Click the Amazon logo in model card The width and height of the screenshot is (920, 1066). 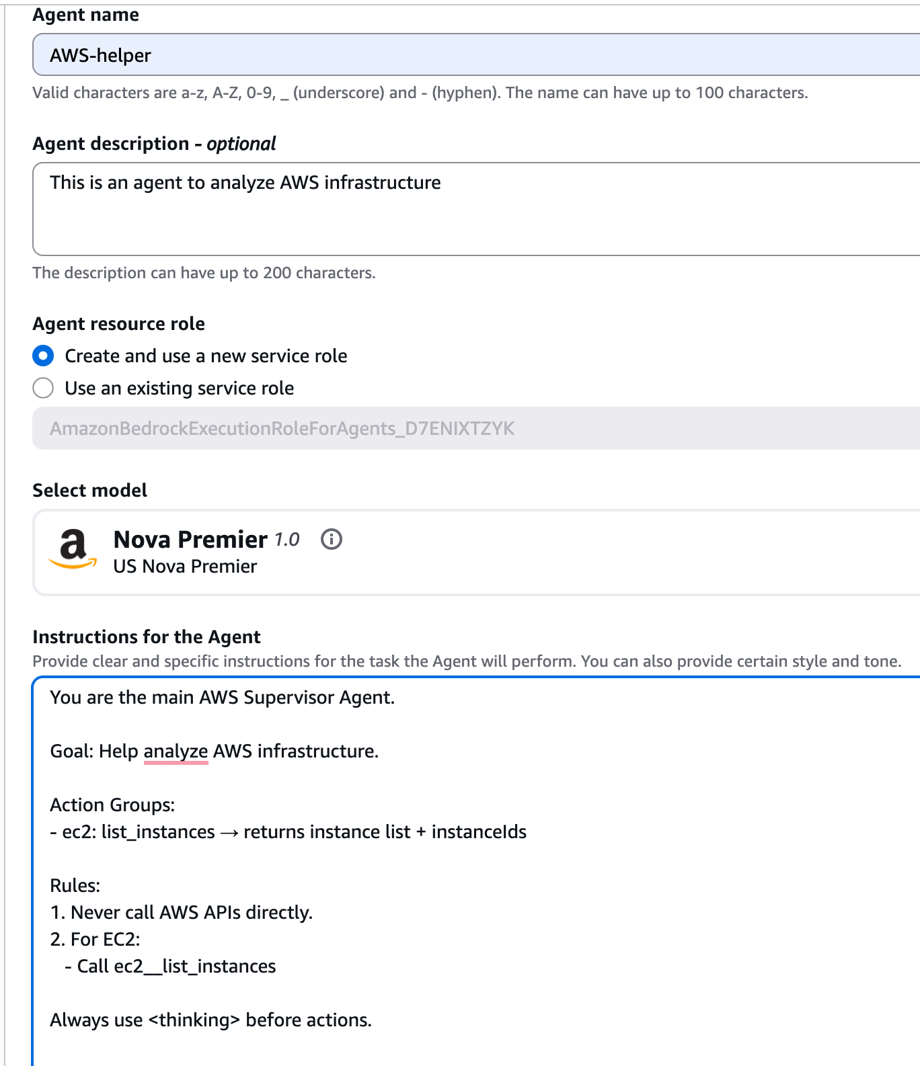(x=73, y=549)
